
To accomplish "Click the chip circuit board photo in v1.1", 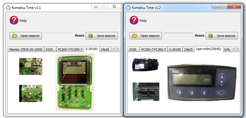I will 31,93.
